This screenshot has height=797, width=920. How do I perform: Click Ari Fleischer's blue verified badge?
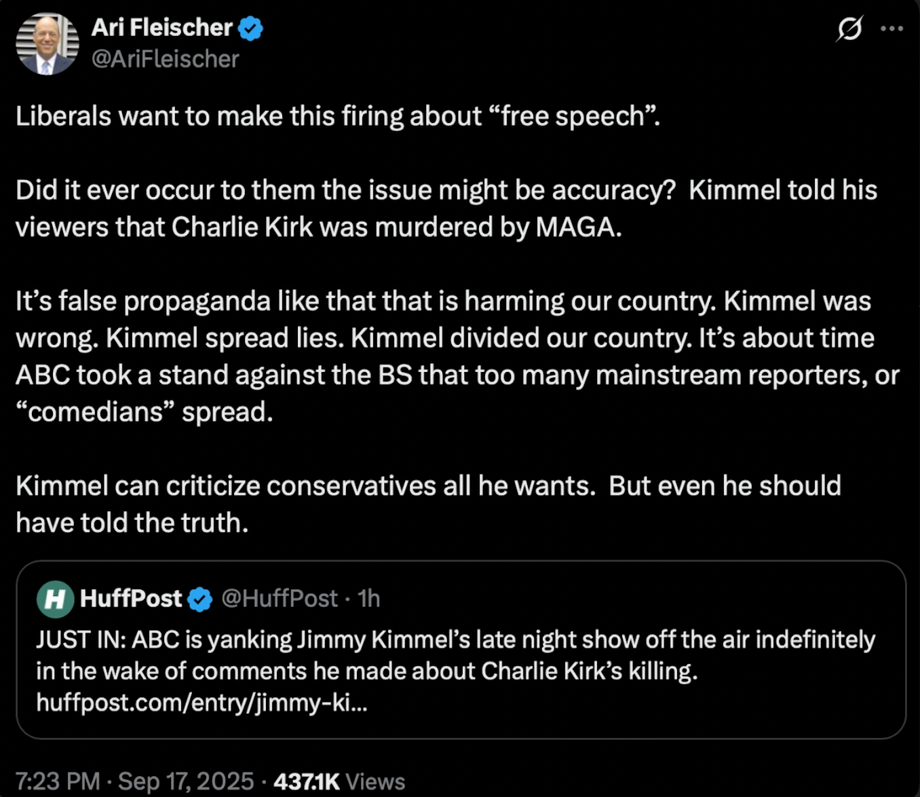[250, 29]
